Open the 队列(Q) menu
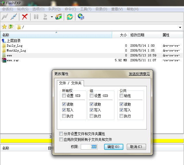 [55, 9]
